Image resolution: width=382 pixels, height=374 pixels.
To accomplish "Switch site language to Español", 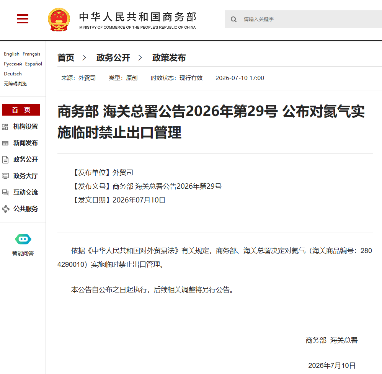I will [x=34, y=64].
